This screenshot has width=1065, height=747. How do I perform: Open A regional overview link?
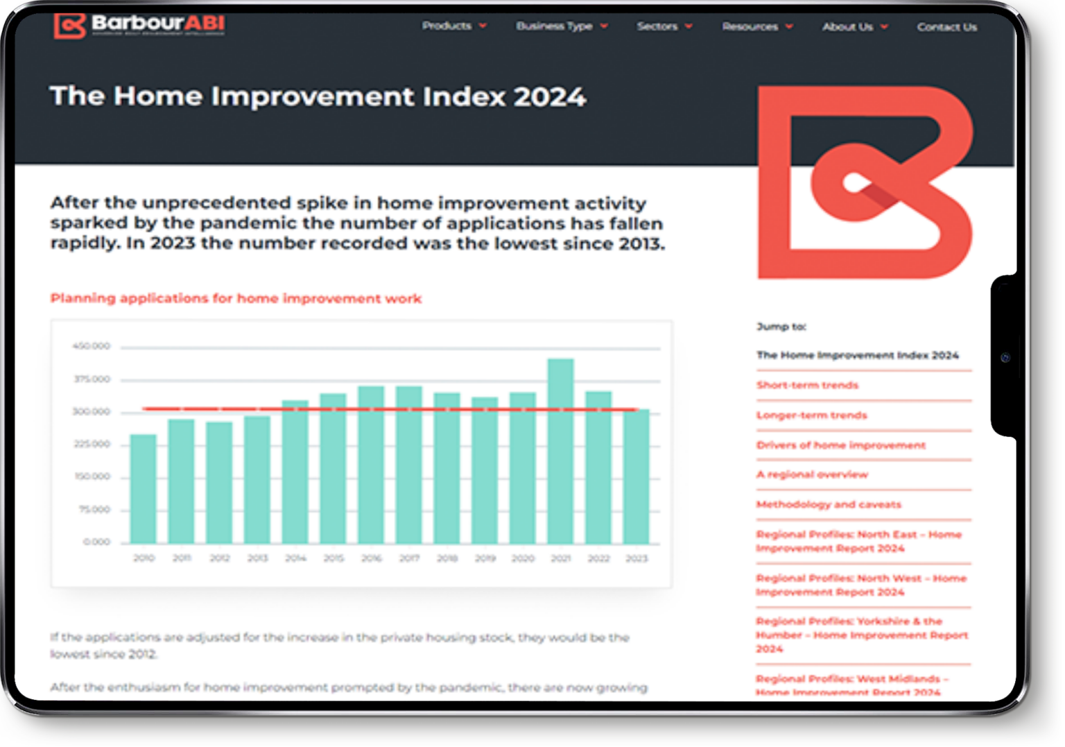click(812, 474)
